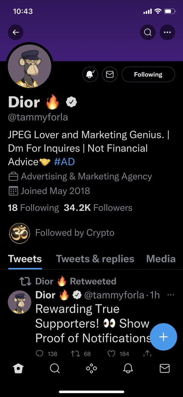This screenshot has height=397, width=183.
Task: Switch to the Tweets & replies tab
Action: (95, 259)
